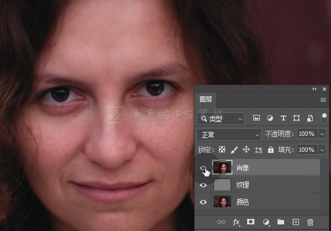Add a layer mask
This screenshot has height=231, width=331.
[x=251, y=222]
